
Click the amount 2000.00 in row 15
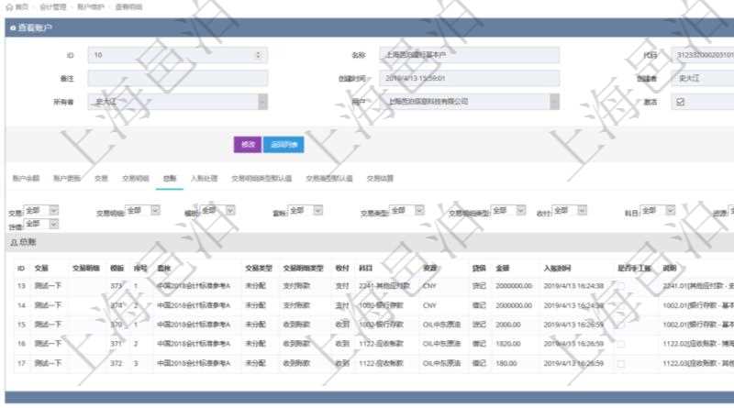pyautogui.click(x=508, y=325)
